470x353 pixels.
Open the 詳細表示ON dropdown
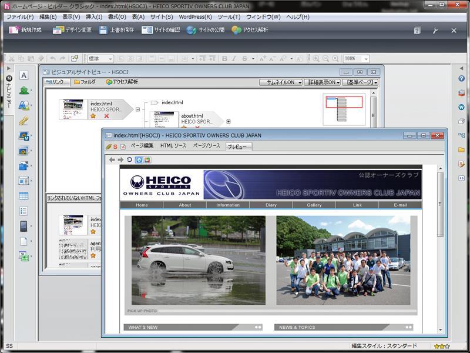(321, 82)
